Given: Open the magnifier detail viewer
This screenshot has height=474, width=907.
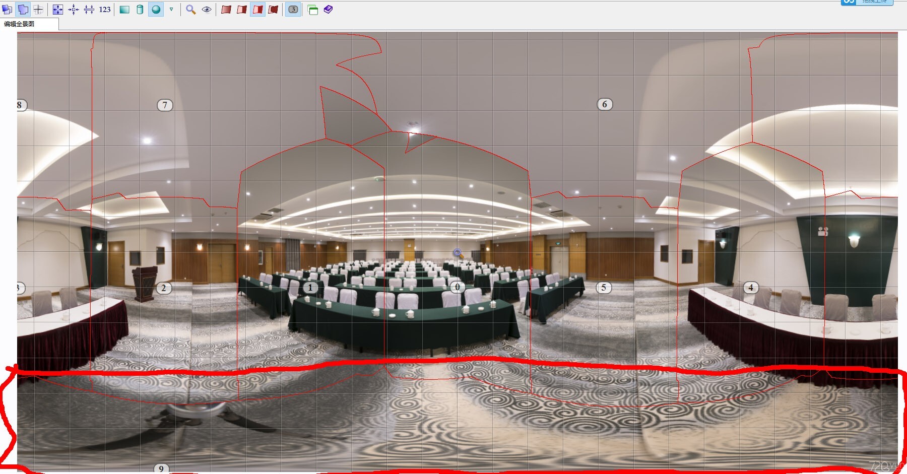Looking at the screenshot, I should coord(191,10).
